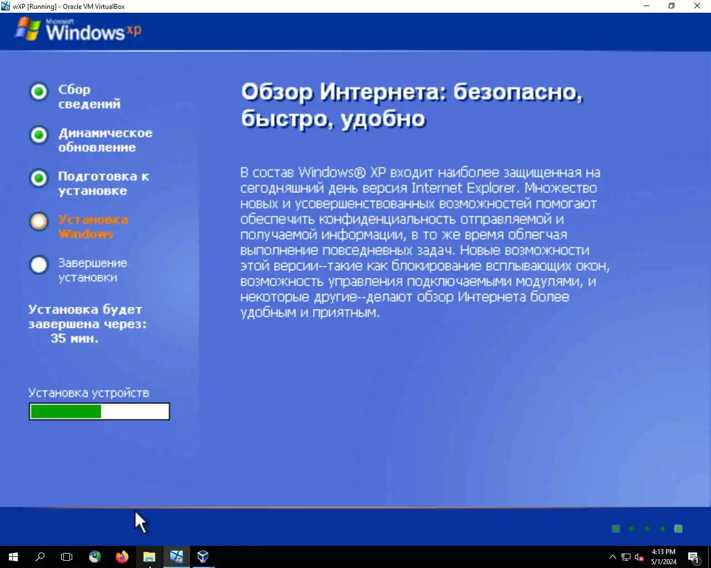Click the 'Установка будет завершена через:' text

coord(87,317)
